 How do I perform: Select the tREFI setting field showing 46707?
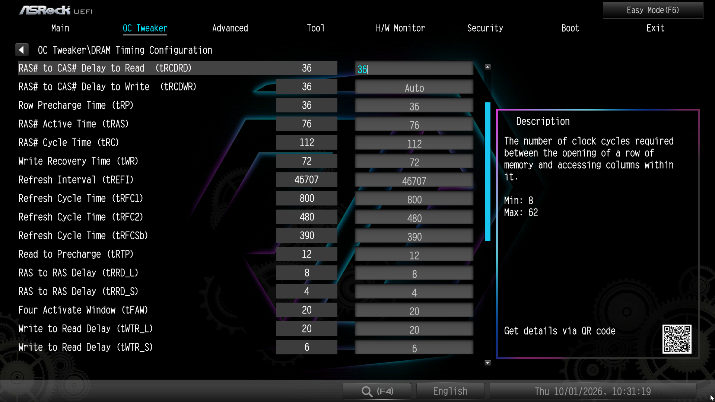click(414, 181)
